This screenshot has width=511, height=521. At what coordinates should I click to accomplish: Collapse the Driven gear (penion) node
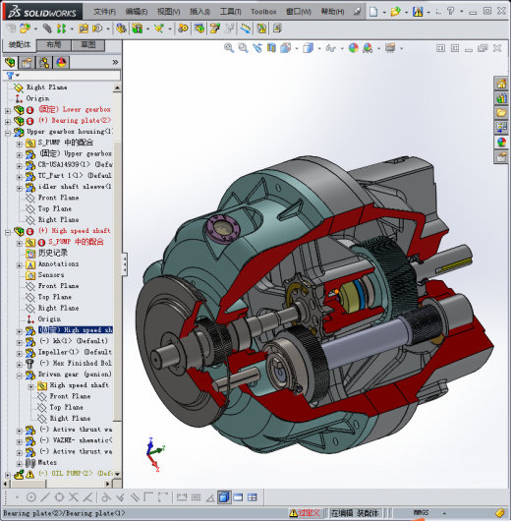(x=20, y=376)
